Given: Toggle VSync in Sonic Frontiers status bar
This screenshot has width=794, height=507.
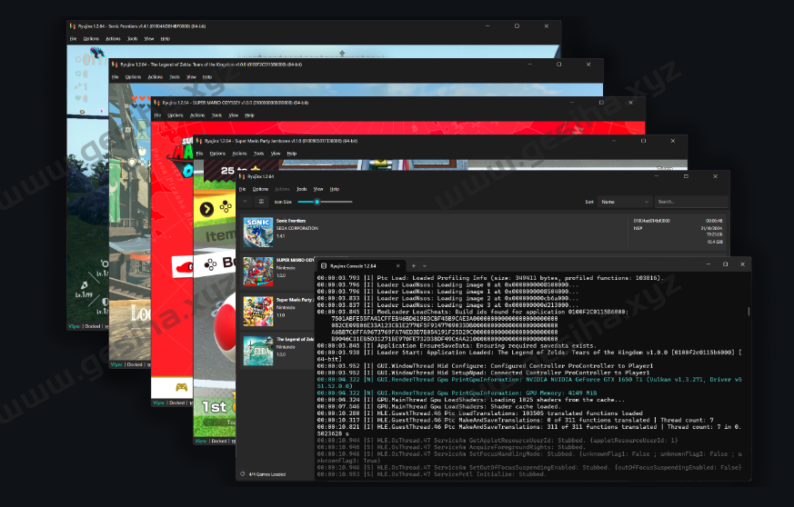Looking at the screenshot, I should pyautogui.click(x=74, y=324).
